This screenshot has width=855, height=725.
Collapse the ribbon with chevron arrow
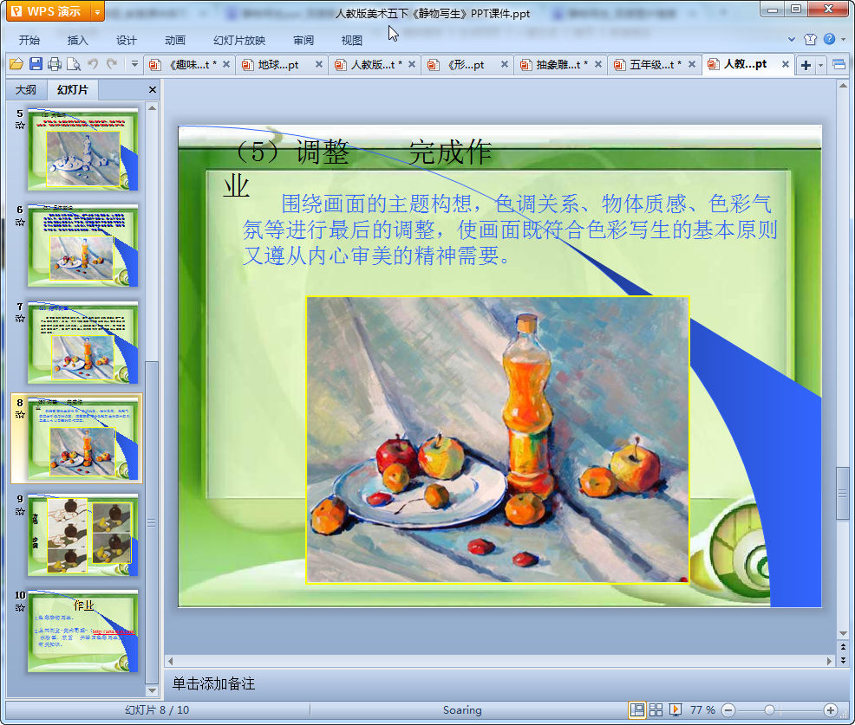[792, 39]
